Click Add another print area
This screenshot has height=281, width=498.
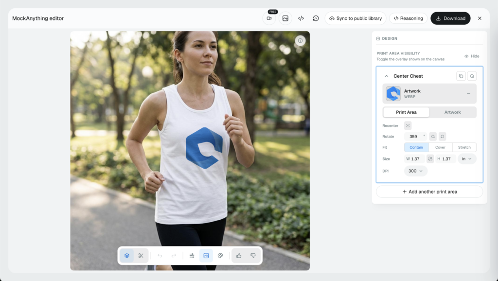pos(429,192)
